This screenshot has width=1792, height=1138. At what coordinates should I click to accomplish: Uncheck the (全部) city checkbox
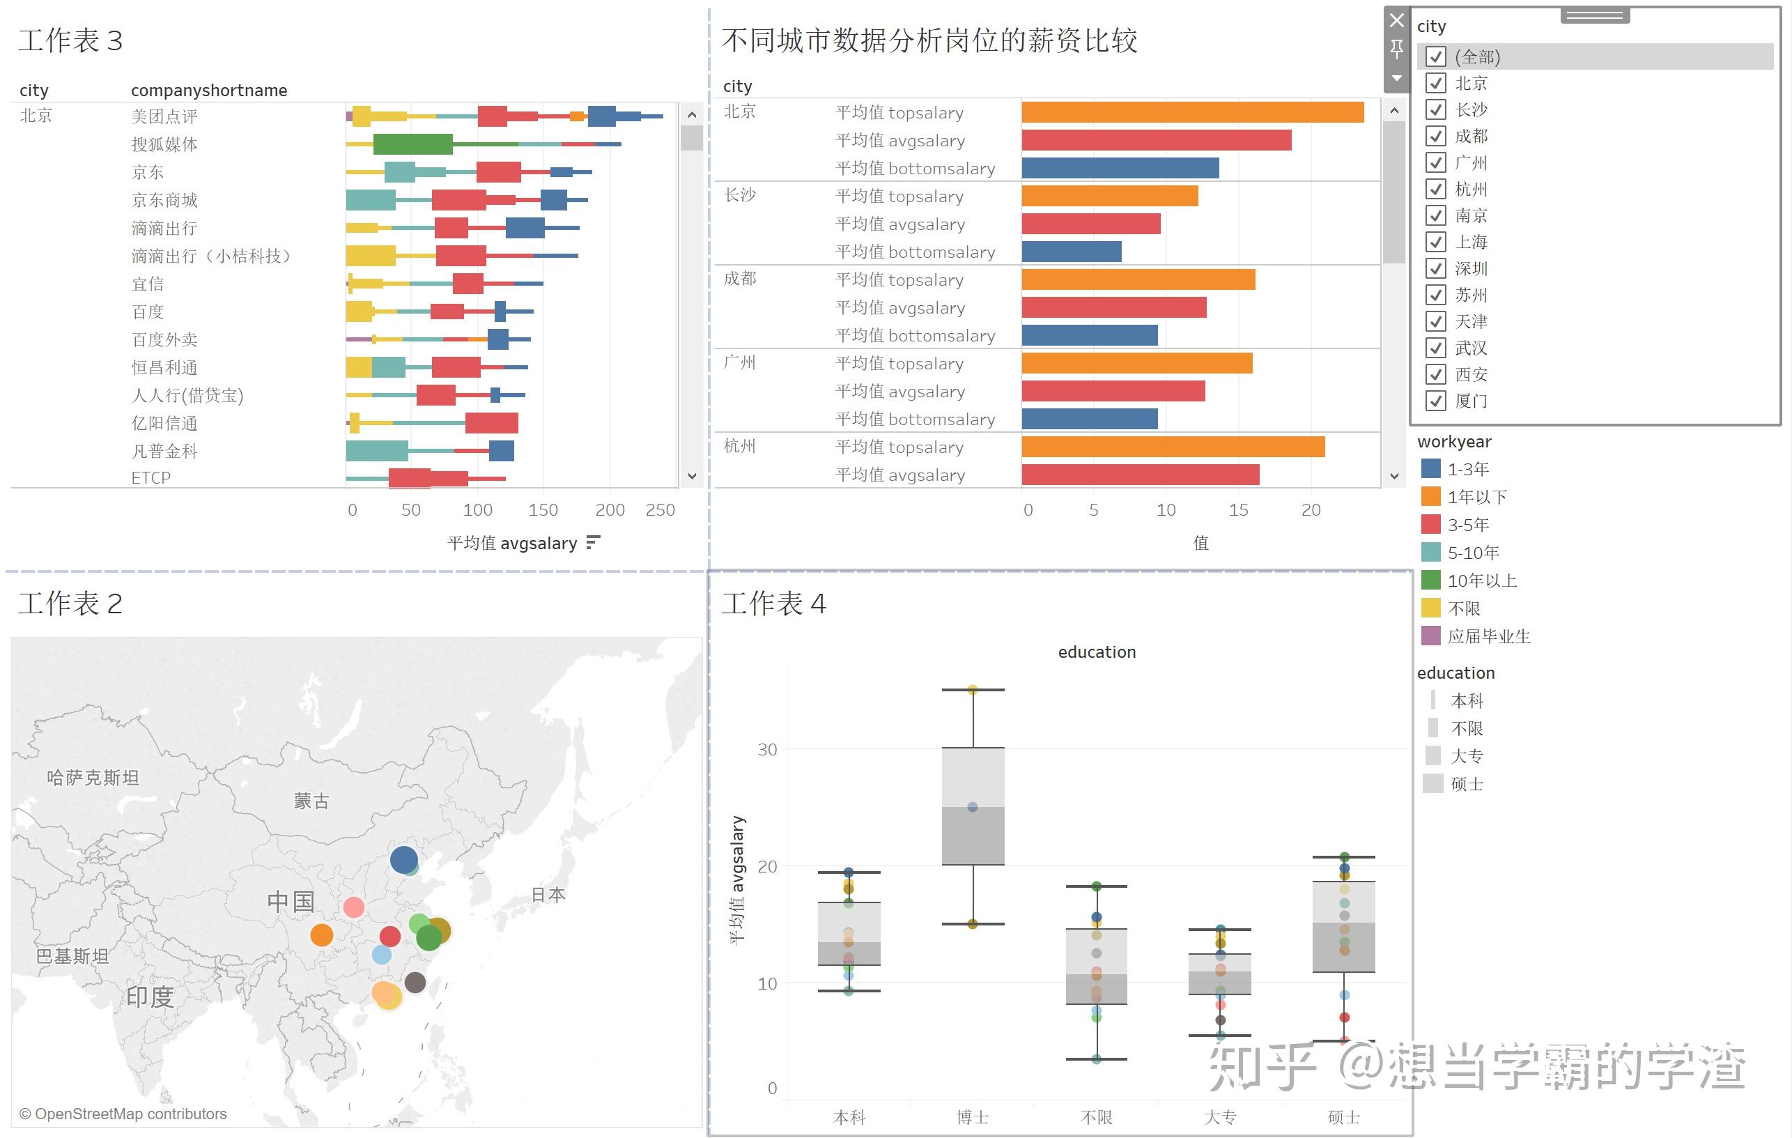(x=1435, y=56)
